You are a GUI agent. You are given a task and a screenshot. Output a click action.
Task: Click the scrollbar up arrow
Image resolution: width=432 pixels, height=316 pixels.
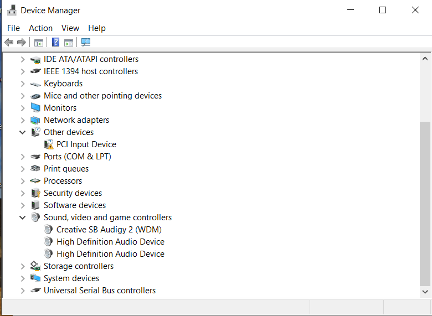click(x=425, y=58)
